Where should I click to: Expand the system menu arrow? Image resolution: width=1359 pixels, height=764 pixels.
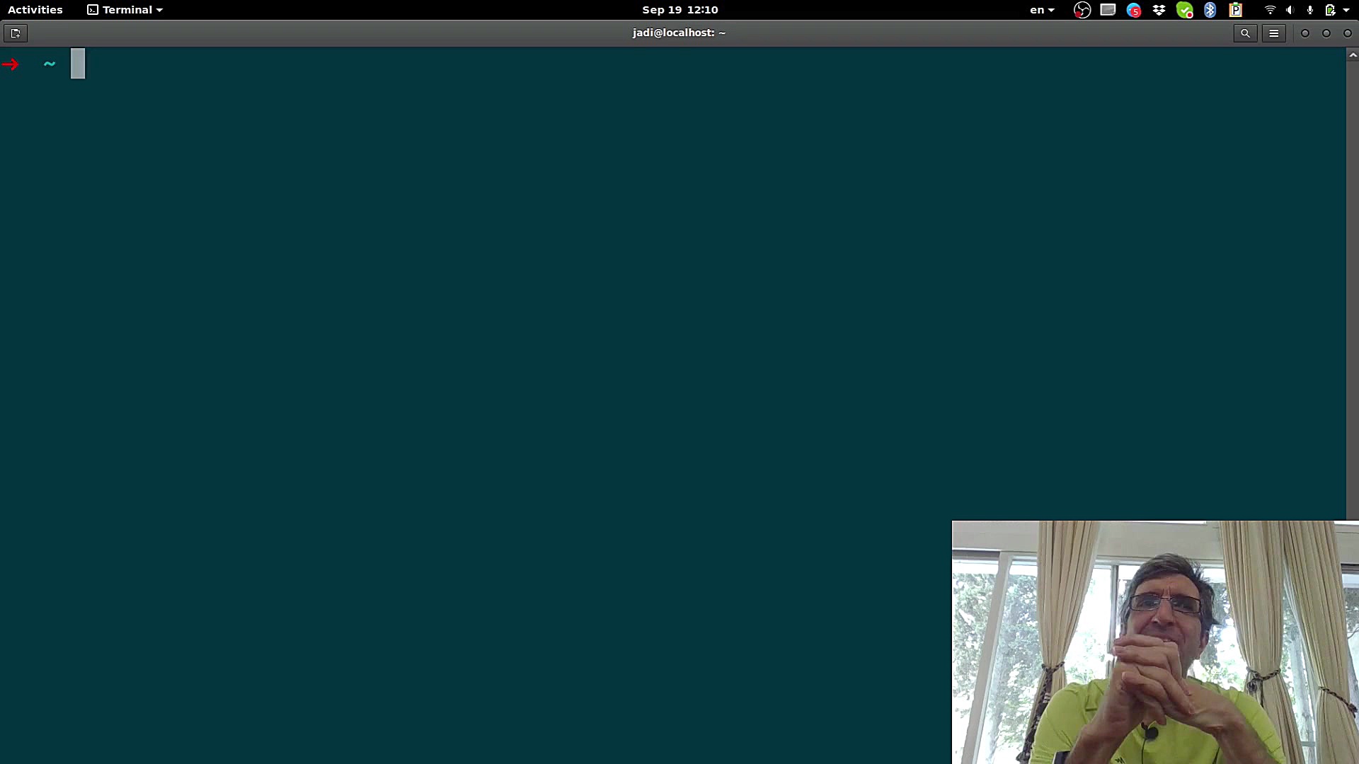pyautogui.click(x=1346, y=10)
